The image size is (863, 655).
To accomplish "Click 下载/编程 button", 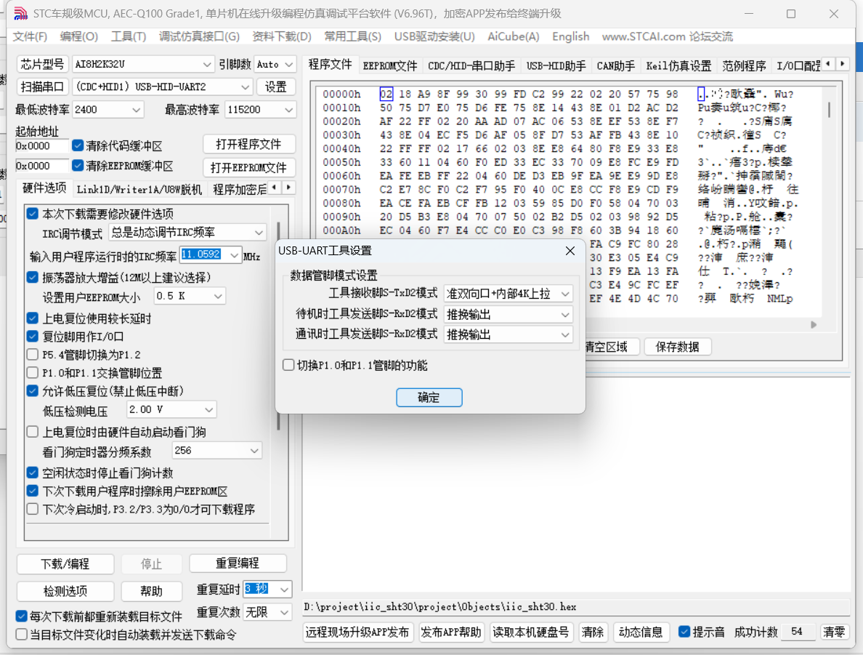I will [65, 564].
